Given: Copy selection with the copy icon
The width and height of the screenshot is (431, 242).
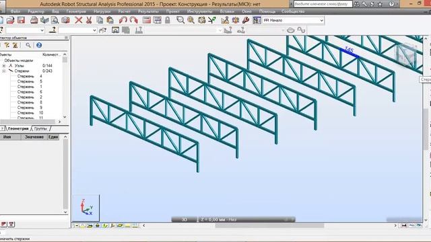Looking at the screenshot, I should click(x=100, y=20).
